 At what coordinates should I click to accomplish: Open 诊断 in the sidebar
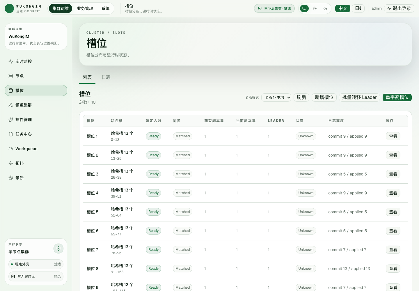pos(36,178)
